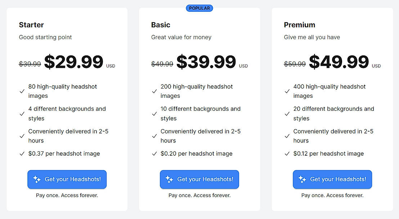
Task: Click checkmark next to $0.12 per headshot
Action: pos(287,154)
